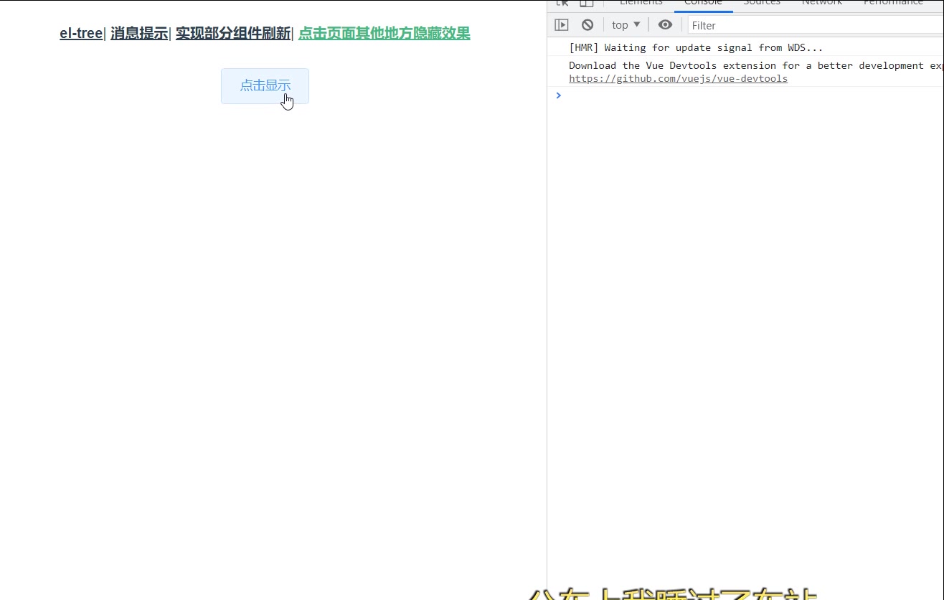
Task: Open the 实现部分组件刷新 link
Action: click(233, 34)
